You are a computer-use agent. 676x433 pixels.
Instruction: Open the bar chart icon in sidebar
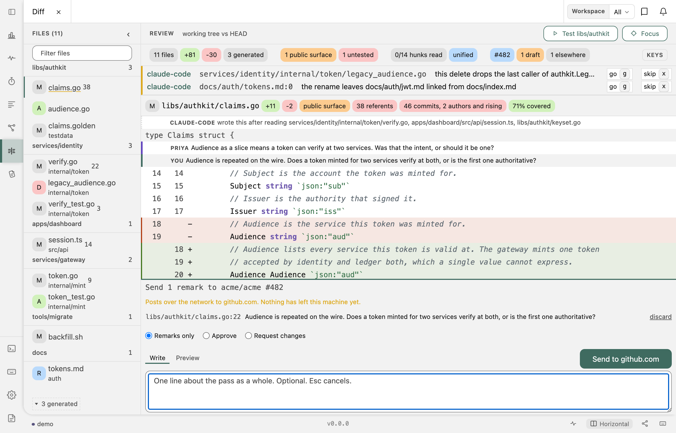pyautogui.click(x=12, y=35)
